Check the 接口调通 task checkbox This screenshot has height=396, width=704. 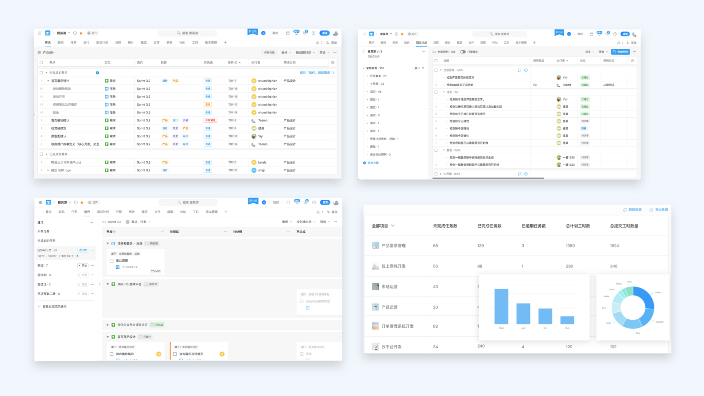click(112, 261)
